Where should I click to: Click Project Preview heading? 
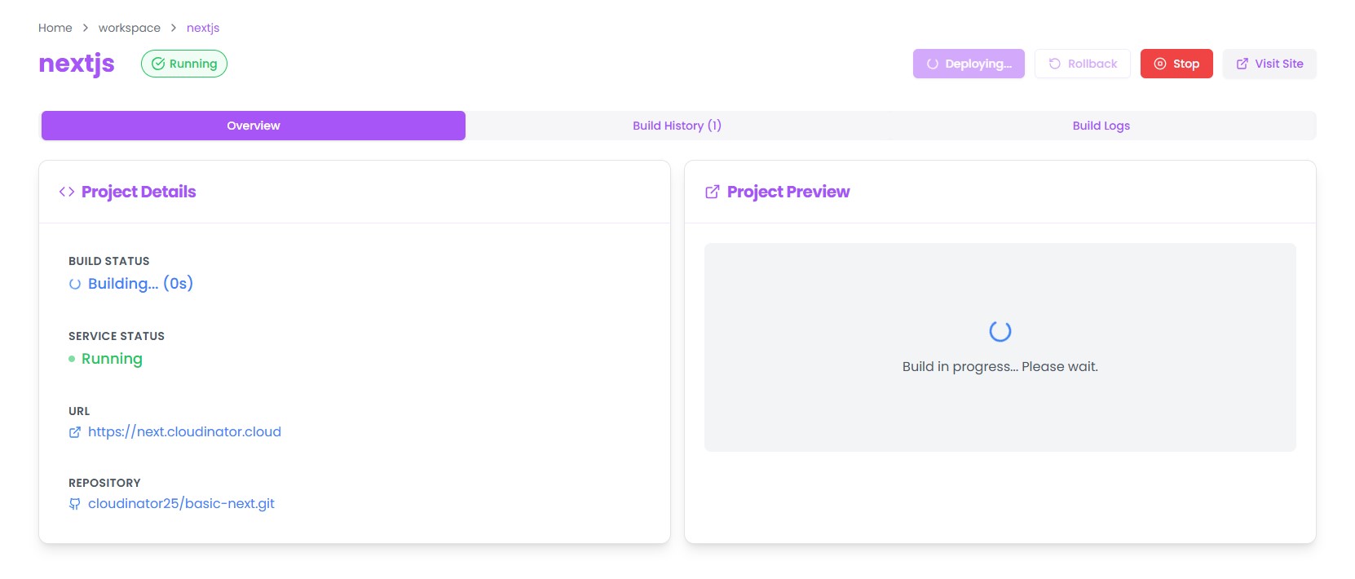click(x=788, y=192)
